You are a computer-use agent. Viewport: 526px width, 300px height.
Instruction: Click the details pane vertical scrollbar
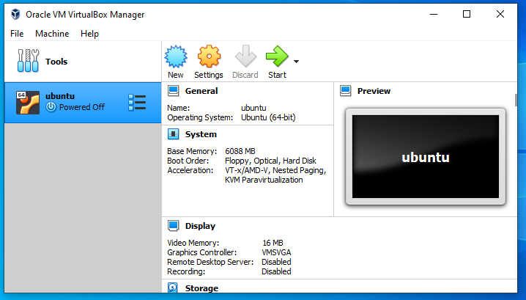point(516,100)
